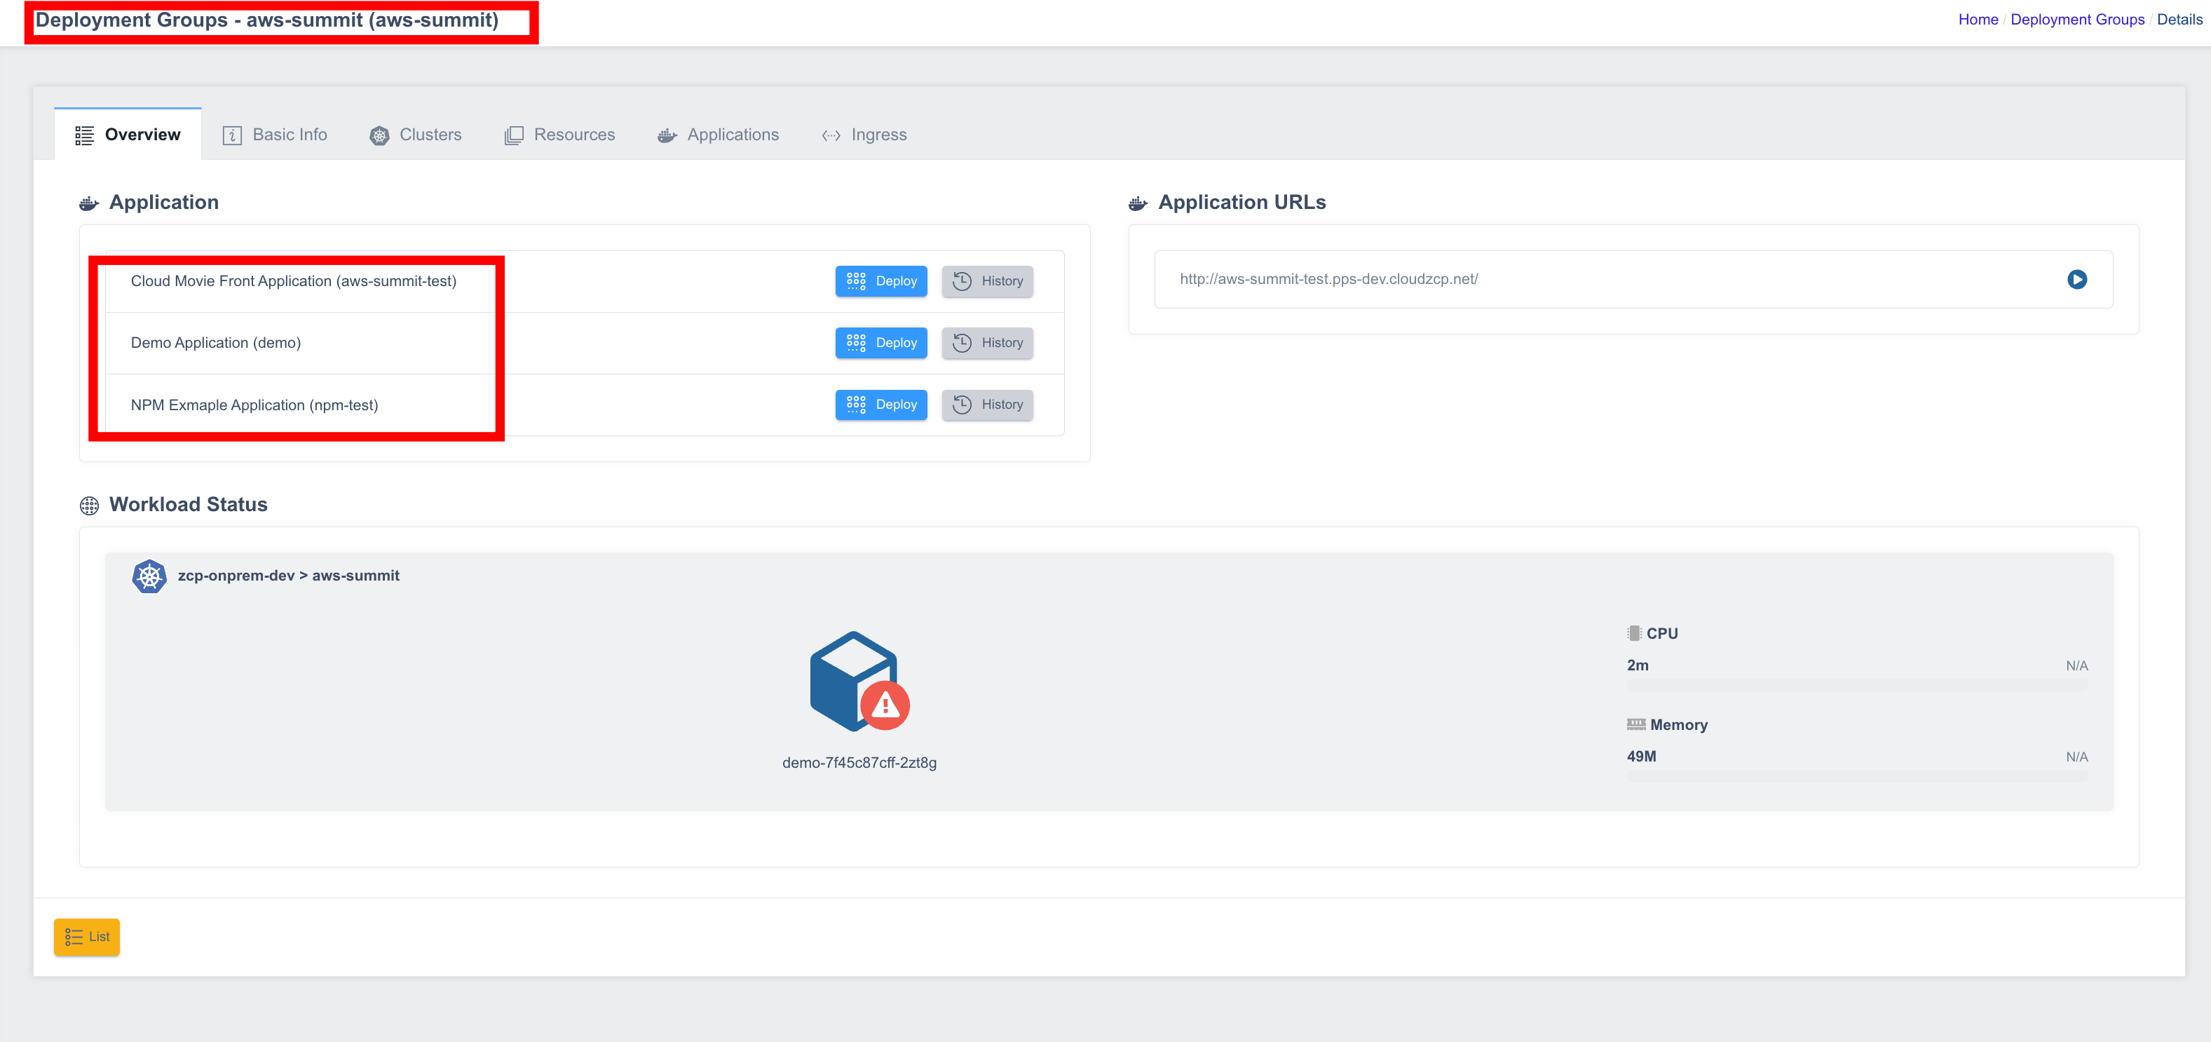
Task: Click clock icon on Demo Application History
Action: pos(962,344)
